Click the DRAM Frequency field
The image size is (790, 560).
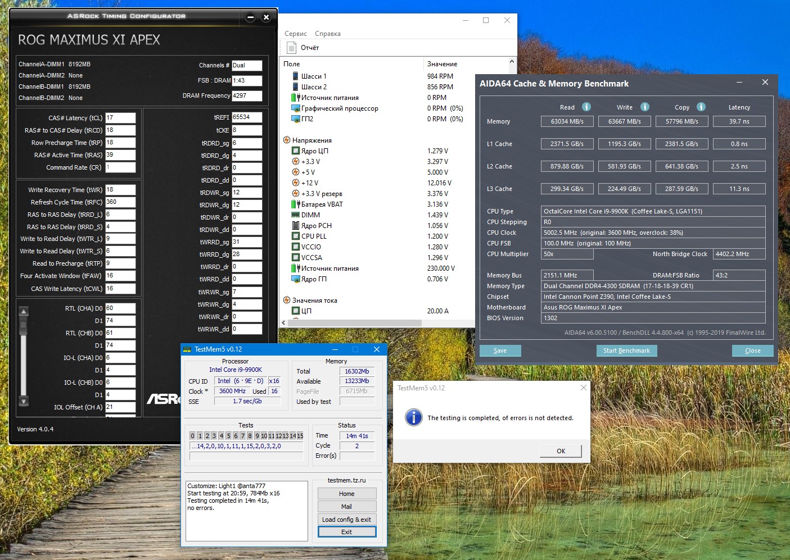tap(247, 95)
